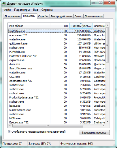The image size is (117, 148).
Task: Select the explorer.exe process
Action: click(57, 60)
